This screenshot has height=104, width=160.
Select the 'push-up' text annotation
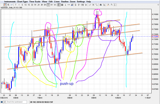point(67,84)
